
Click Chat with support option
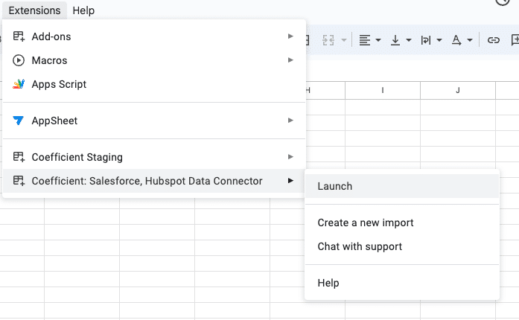click(360, 246)
